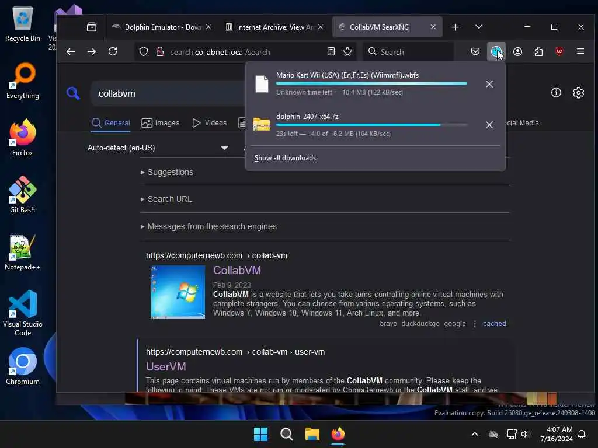Open the UserVM result title link
The height and width of the screenshot is (448, 598).
tap(166, 366)
